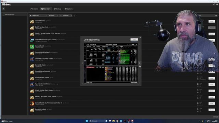Install the Incombat wear helmet addon
The image size is (219, 123).
(x=211, y=78)
